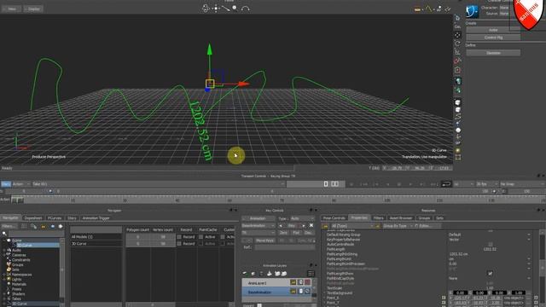Click the Zero key button
The width and height of the screenshot is (546, 307).
pos(283,233)
